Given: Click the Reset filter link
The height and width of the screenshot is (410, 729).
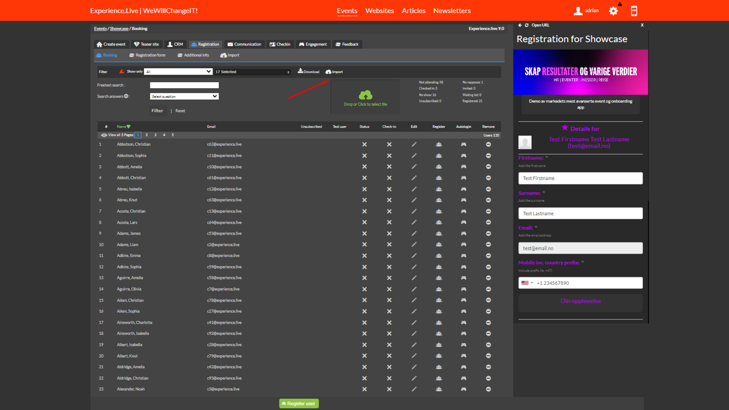Looking at the screenshot, I should [x=180, y=111].
